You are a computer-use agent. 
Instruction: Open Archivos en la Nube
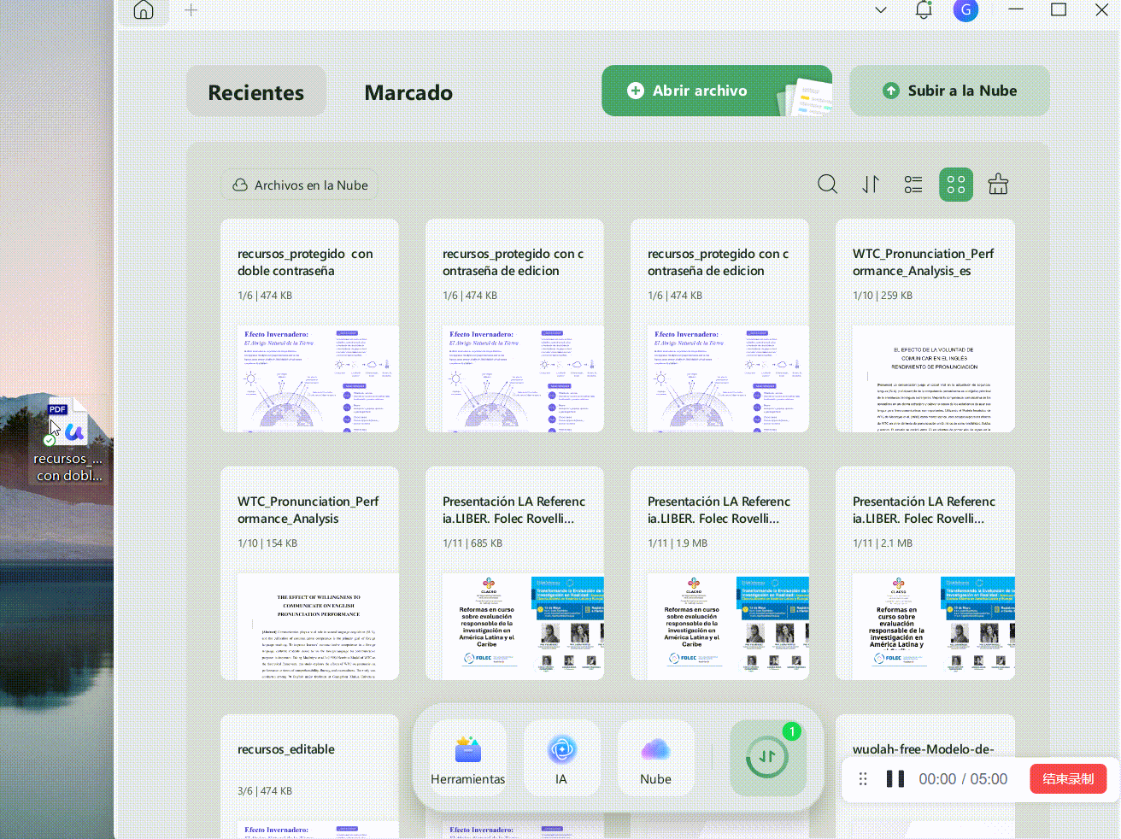point(300,185)
